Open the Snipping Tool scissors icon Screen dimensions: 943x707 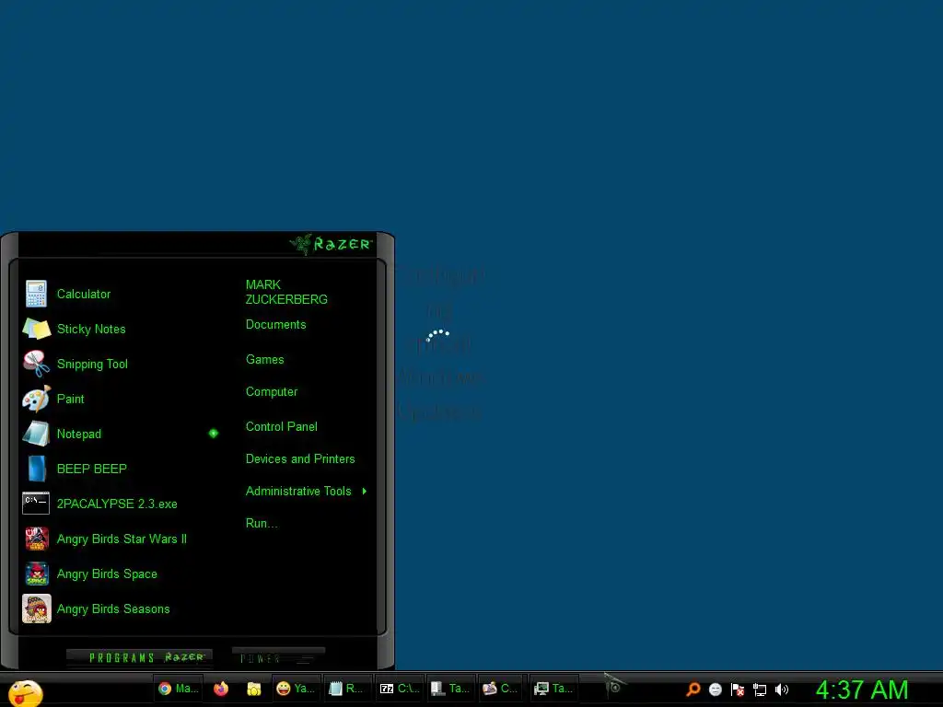pyautogui.click(x=36, y=364)
